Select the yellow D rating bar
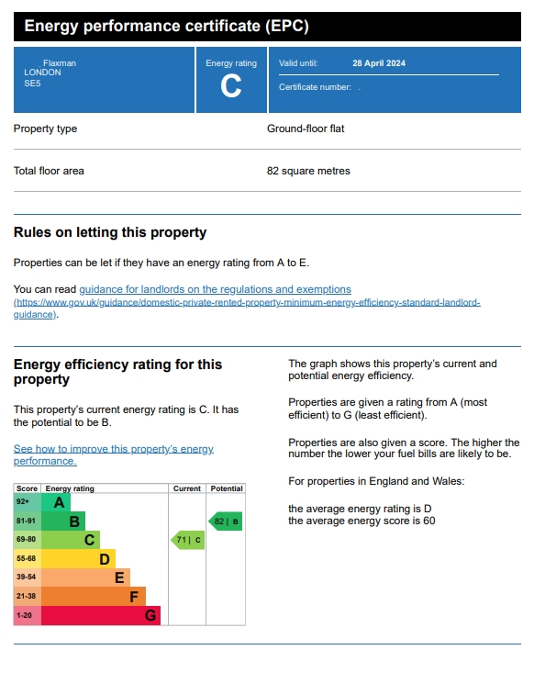The image size is (545, 695). (78, 559)
